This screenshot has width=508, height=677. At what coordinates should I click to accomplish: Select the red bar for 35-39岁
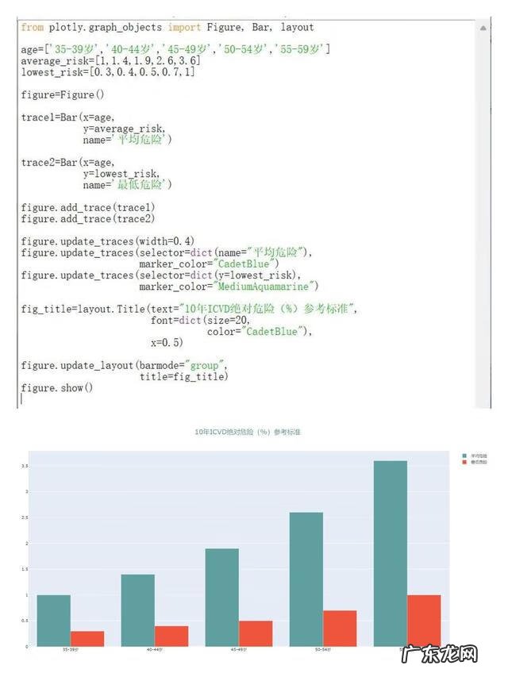[x=87, y=638]
